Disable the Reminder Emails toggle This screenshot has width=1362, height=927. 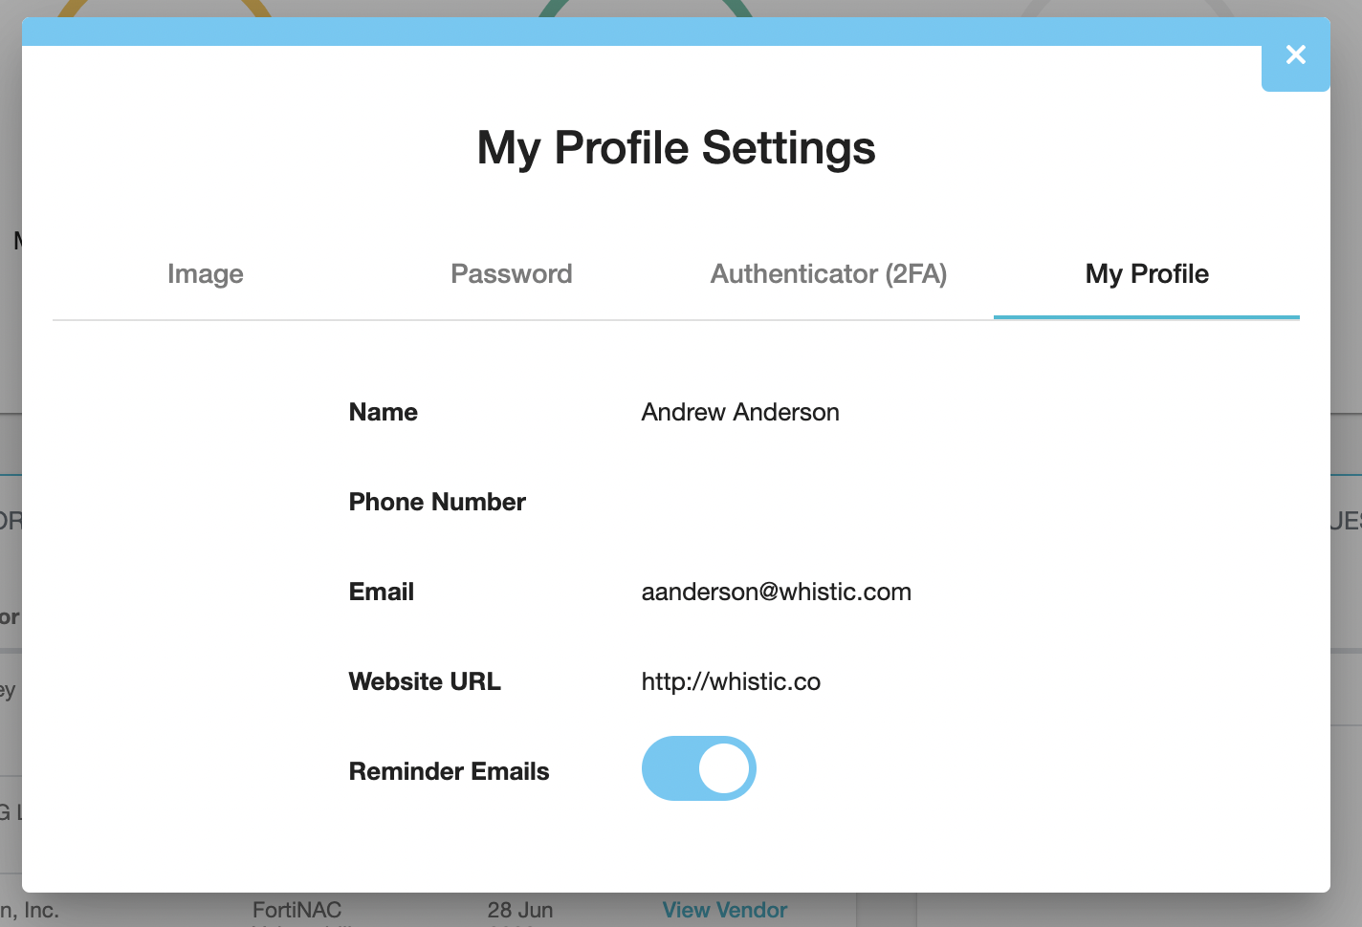point(699,768)
